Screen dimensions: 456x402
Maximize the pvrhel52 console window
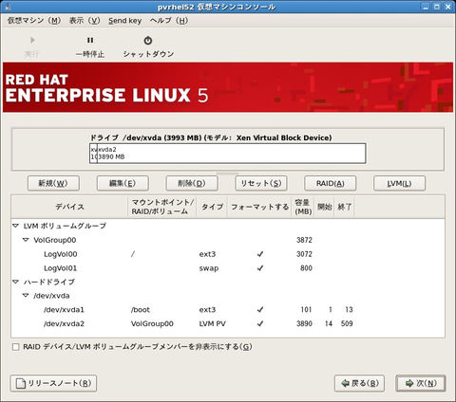click(x=437, y=7)
